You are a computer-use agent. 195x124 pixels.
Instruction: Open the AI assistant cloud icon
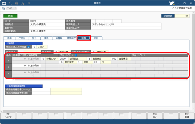pyautogui.click(x=172, y=3)
